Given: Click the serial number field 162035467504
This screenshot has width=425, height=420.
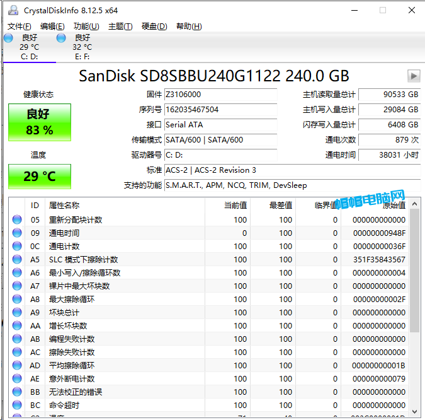Looking at the screenshot, I should (220, 110).
